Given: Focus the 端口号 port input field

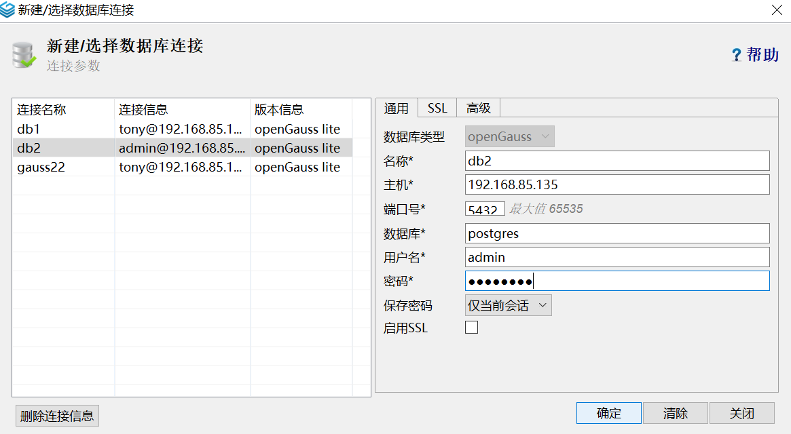Looking at the screenshot, I should [485, 209].
